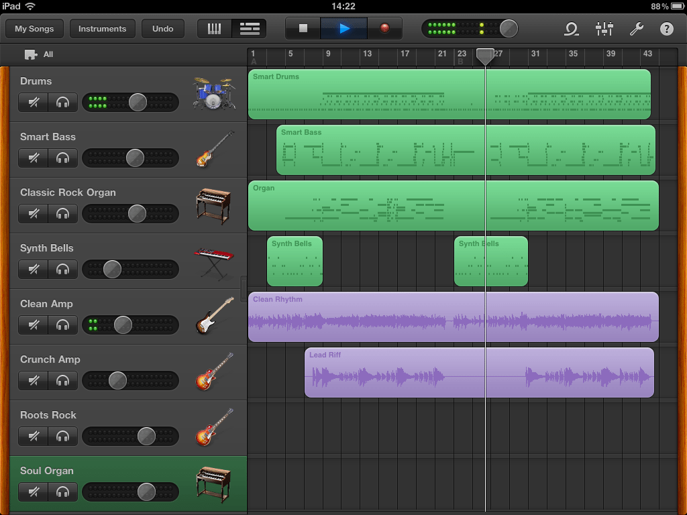This screenshot has height=515, width=687.
Task: Mute the Soul Organ track
Action: (34, 492)
